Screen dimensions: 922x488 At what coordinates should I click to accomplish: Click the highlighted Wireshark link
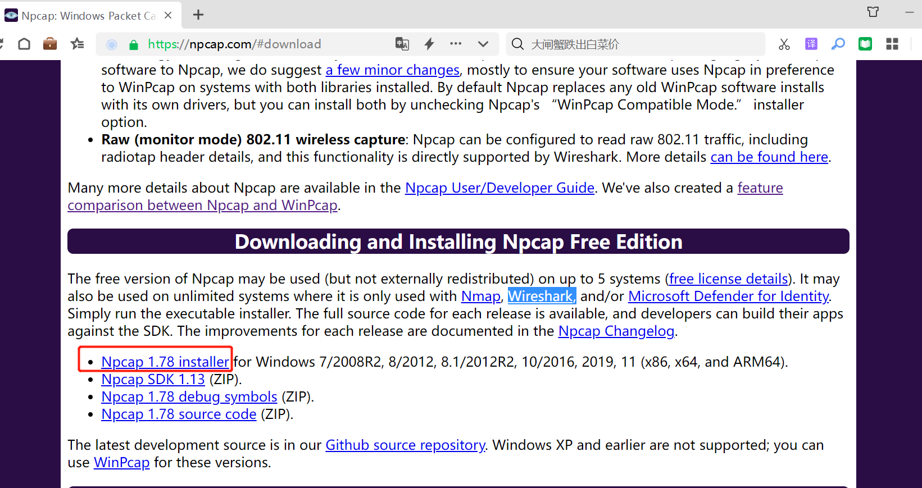[x=542, y=297]
